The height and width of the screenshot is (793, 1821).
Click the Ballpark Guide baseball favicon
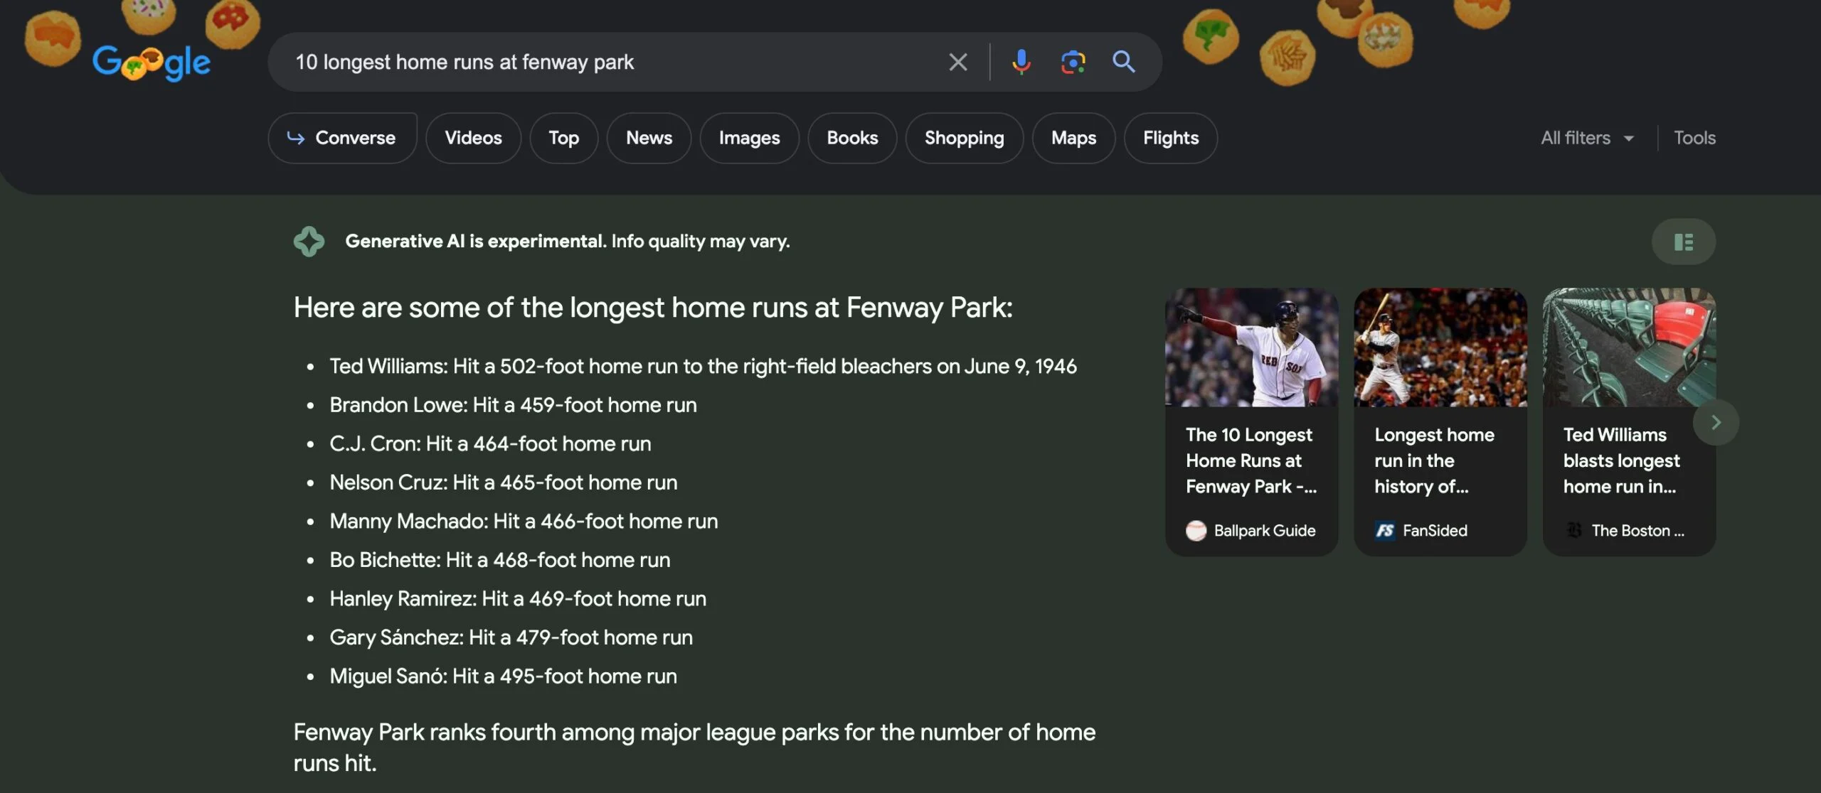tap(1196, 531)
